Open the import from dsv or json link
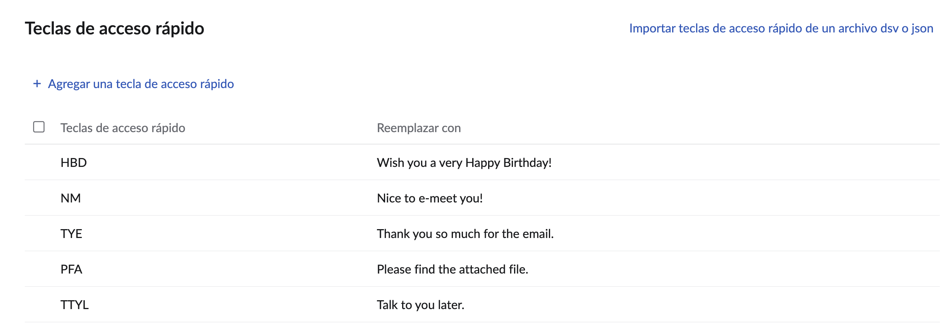The width and height of the screenshot is (946, 323). [x=781, y=28]
